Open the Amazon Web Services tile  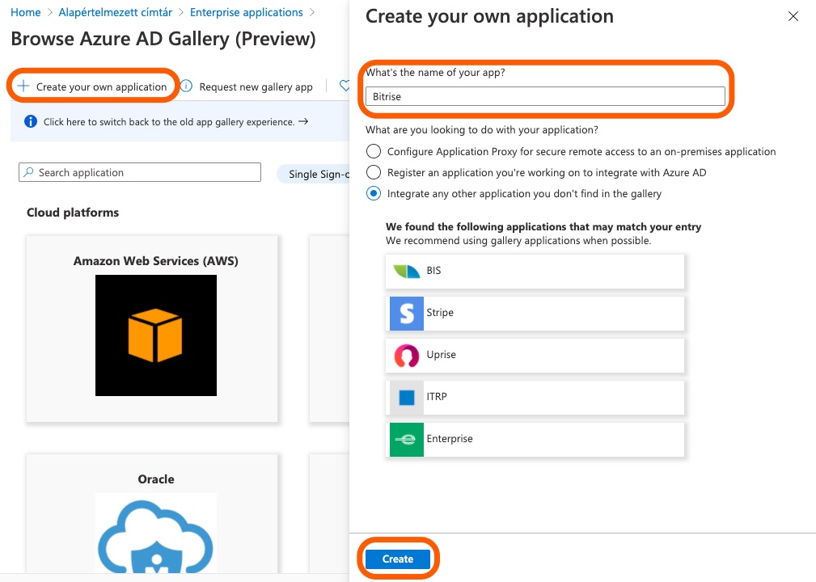pyautogui.click(x=155, y=327)
